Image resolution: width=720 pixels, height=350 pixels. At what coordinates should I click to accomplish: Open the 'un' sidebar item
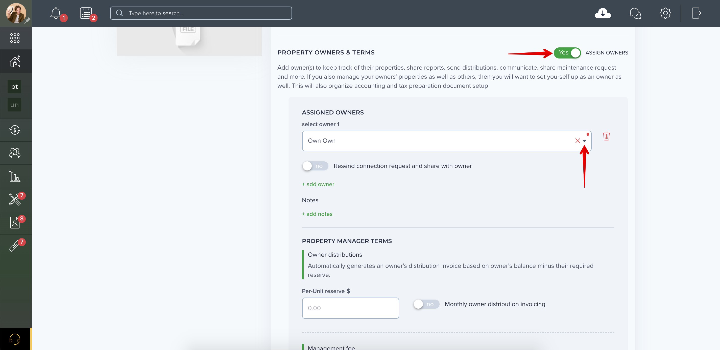tap(14, 105)
